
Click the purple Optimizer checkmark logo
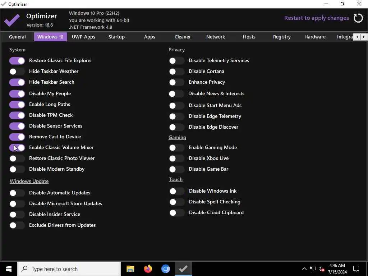pyautogui.click(x=12, y=20)
